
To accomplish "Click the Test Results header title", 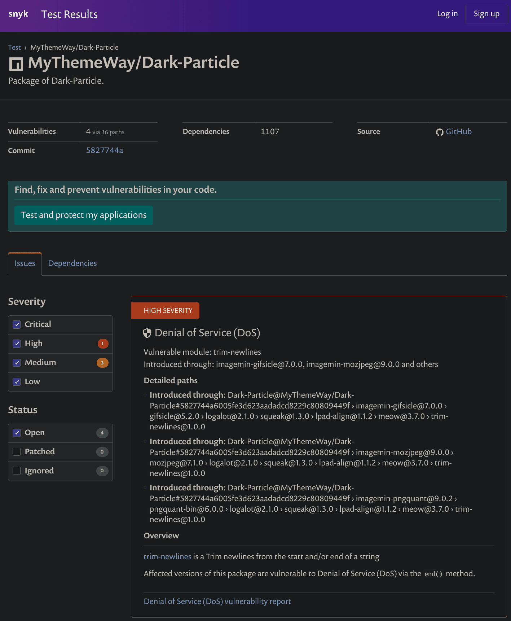I will (70, 14).
